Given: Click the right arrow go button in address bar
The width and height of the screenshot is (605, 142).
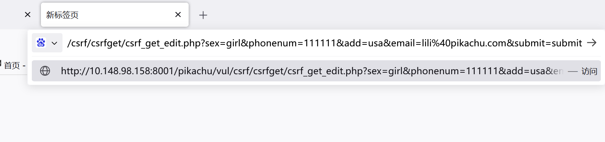Looking at the screenshot, I should (592, 43).
